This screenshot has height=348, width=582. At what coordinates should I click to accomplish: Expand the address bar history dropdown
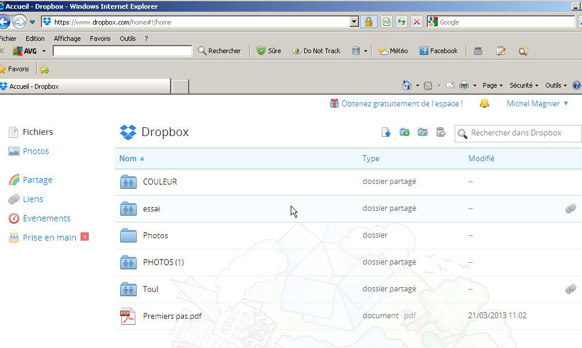tap(354, 22)
